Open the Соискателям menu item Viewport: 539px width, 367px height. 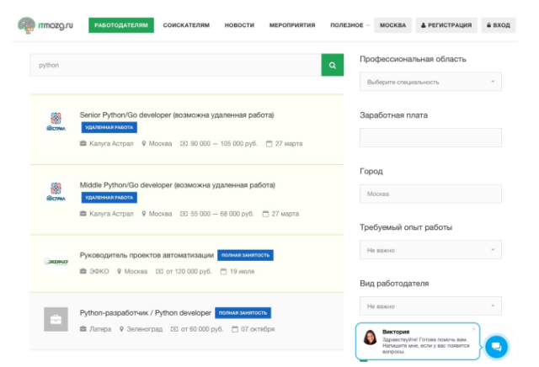[186, 25]
